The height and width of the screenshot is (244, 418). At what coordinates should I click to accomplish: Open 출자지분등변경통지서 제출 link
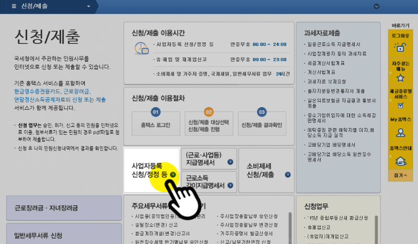tap(336, 91)
